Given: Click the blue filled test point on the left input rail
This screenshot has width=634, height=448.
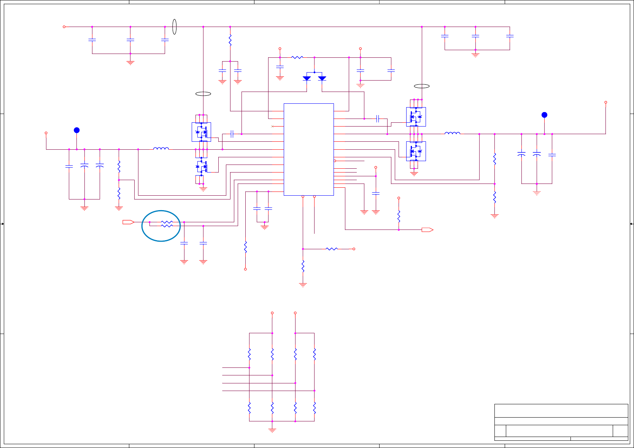Looking at the screenshot, I should pos(77,130).
